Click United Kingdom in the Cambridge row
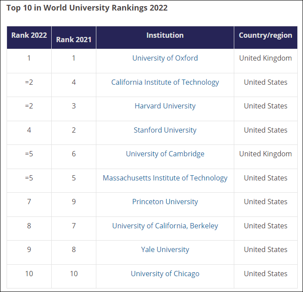 pyautogui.click(x=265, y=154)
